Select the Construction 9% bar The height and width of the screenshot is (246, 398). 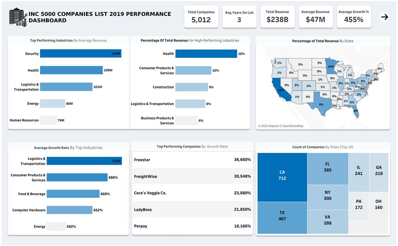[192, 87]
